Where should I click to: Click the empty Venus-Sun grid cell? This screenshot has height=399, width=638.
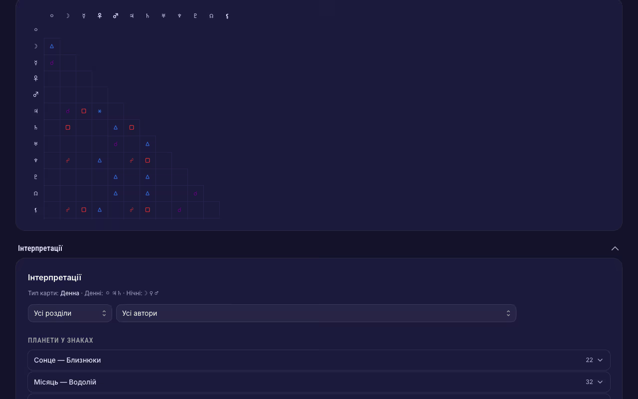[52, 79]
